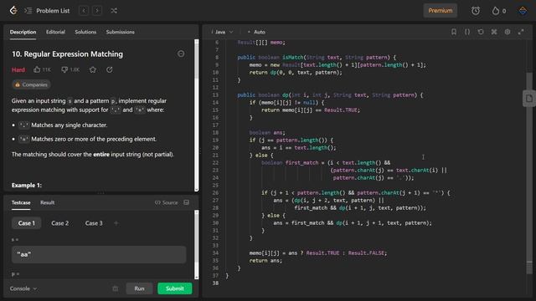Pick a random problem shuffle icon
536x301 pixels.
114,11
